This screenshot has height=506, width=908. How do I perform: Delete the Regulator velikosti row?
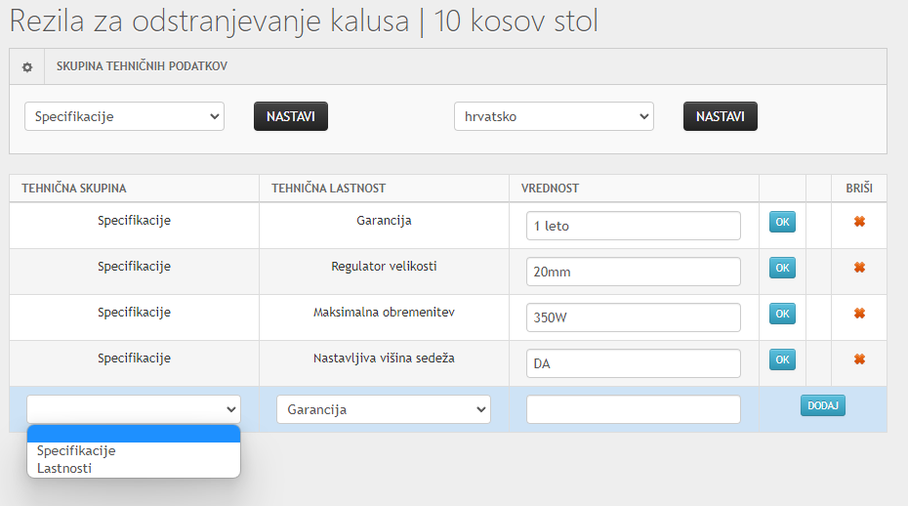859,268
